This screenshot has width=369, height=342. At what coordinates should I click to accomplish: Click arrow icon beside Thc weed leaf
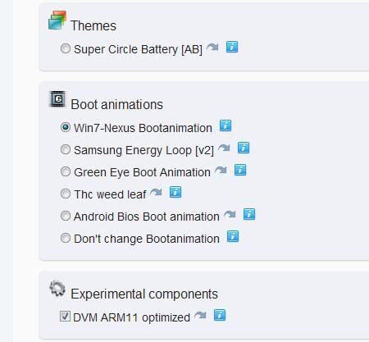(156, 192)
